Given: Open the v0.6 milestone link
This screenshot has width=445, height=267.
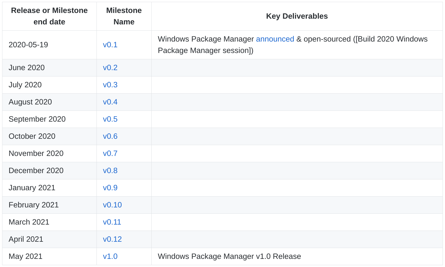Looking at the screenshot, I should 110,136.
